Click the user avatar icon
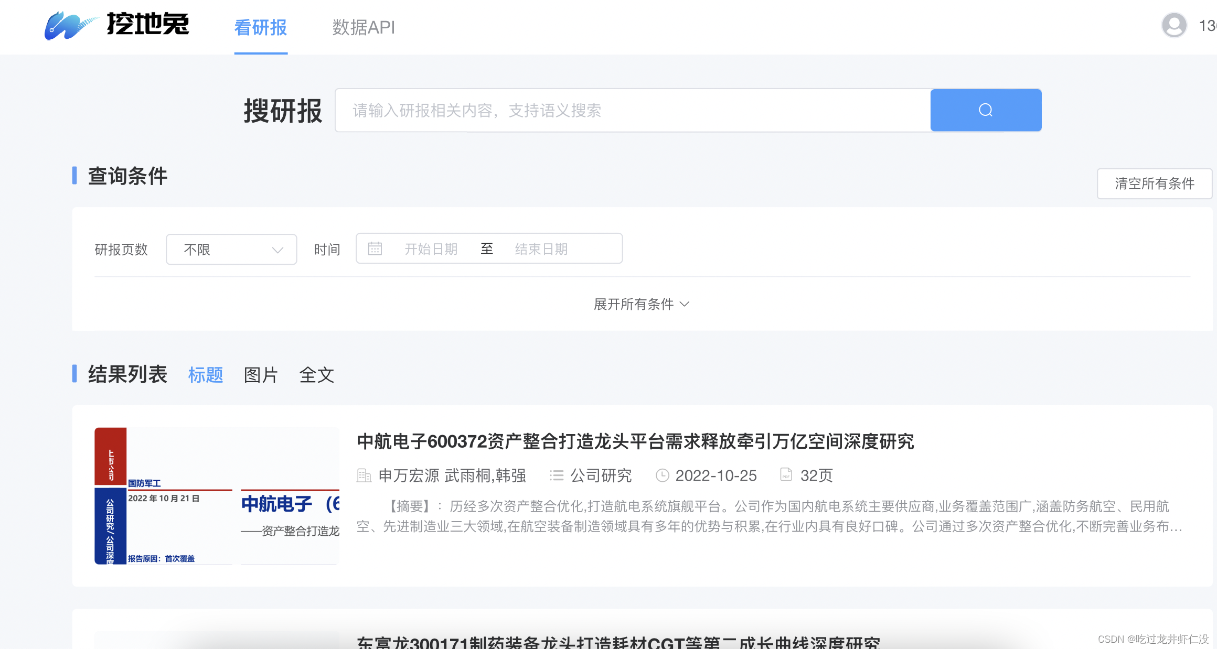The height and width of the screenshot is (649, 1217). pos(1174,25)
